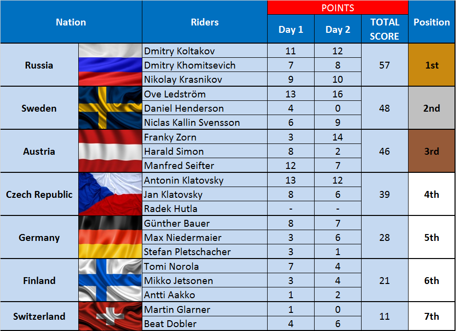Click the Sweden flag image
Viewport: 456px width, 331px height.
(x=110, y=108)
